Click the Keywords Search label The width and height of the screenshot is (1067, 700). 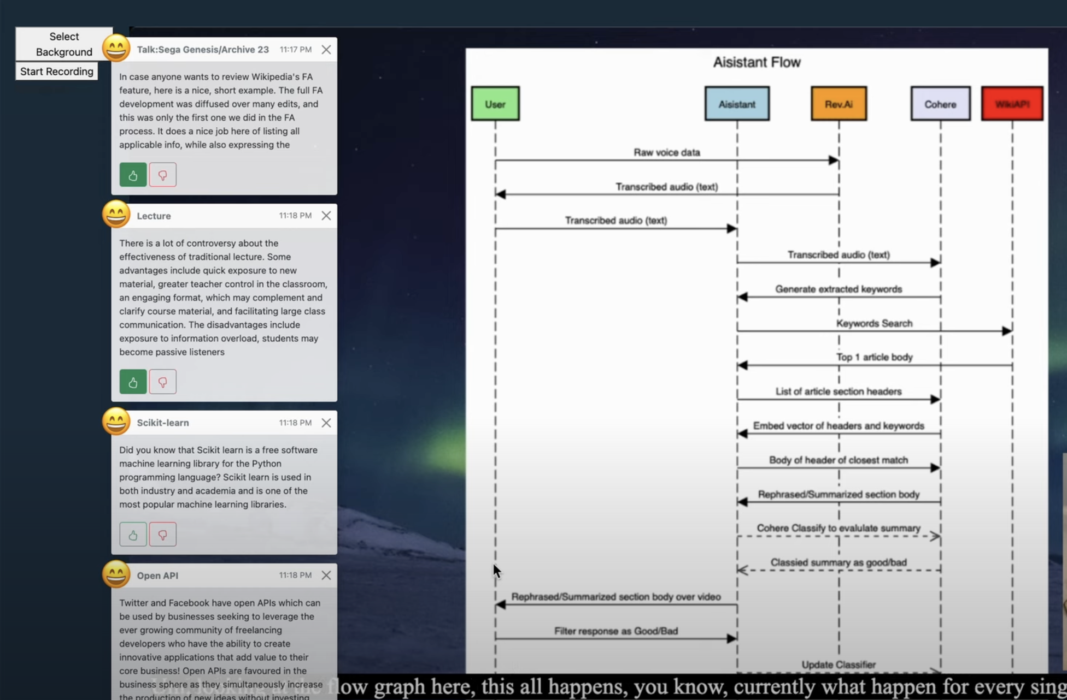point(874,323)
